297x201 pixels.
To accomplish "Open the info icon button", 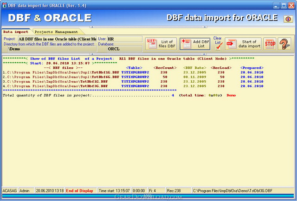I will tap(288, 19).
